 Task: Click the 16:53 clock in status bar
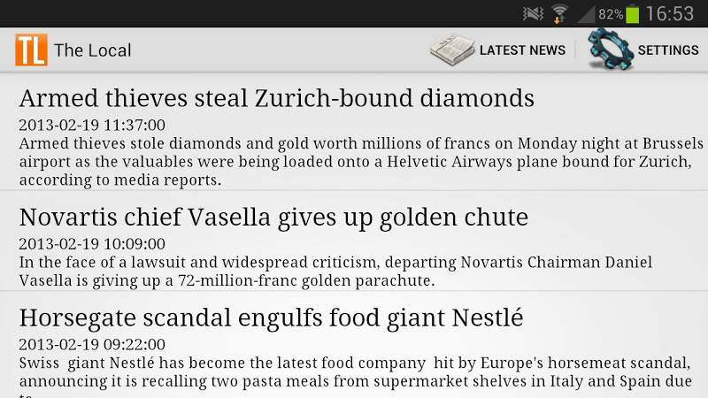click(670, 14)
